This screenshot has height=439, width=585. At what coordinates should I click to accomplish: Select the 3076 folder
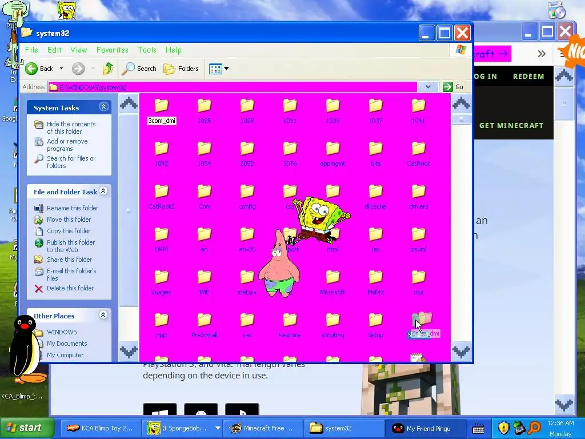(290, 154)
